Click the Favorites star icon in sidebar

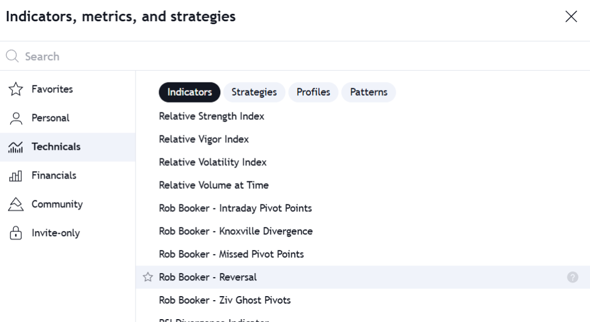(x=16, y=89)
